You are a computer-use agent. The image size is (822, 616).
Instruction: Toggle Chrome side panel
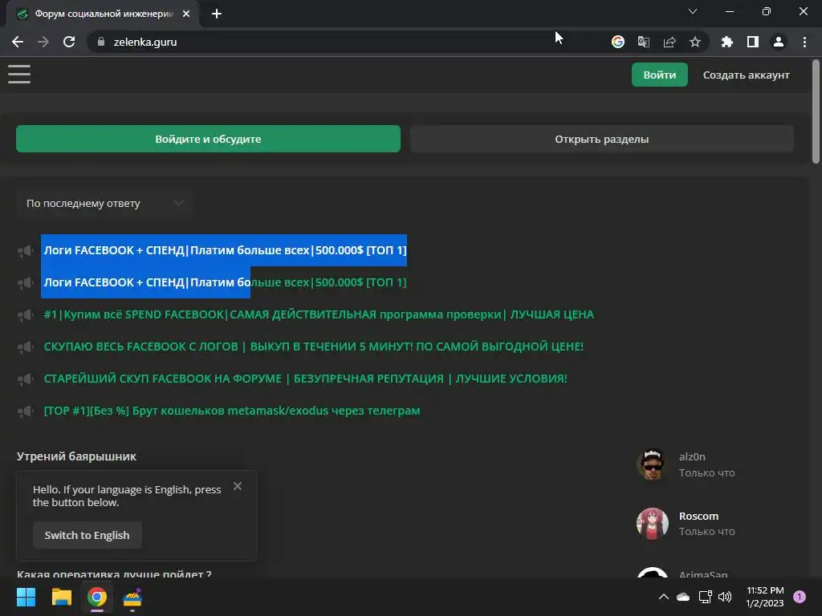753,42
